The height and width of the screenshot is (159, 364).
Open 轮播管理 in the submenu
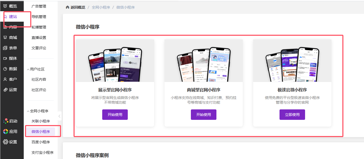(x=39, y=27)
